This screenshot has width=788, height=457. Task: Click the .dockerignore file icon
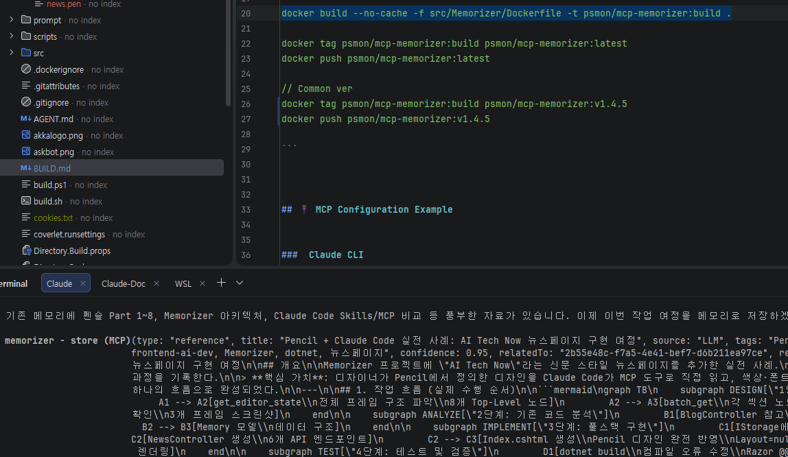pyautogui.click(x=26, y=69)
